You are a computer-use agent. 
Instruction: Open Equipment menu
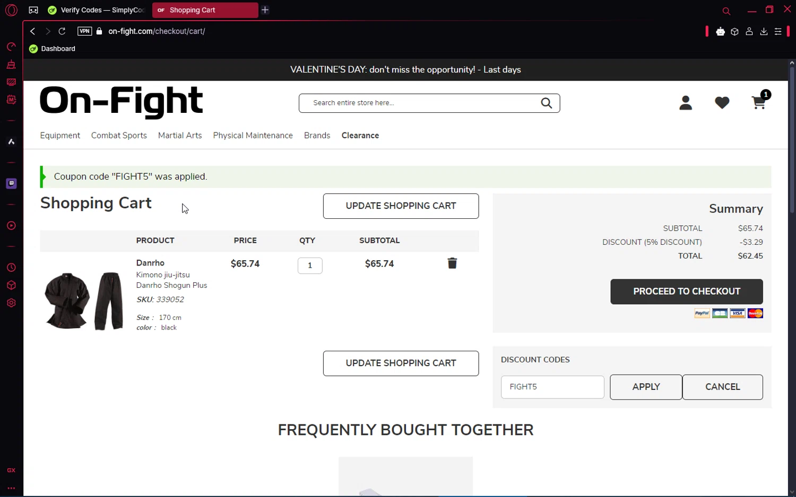[x=60, y=136]
